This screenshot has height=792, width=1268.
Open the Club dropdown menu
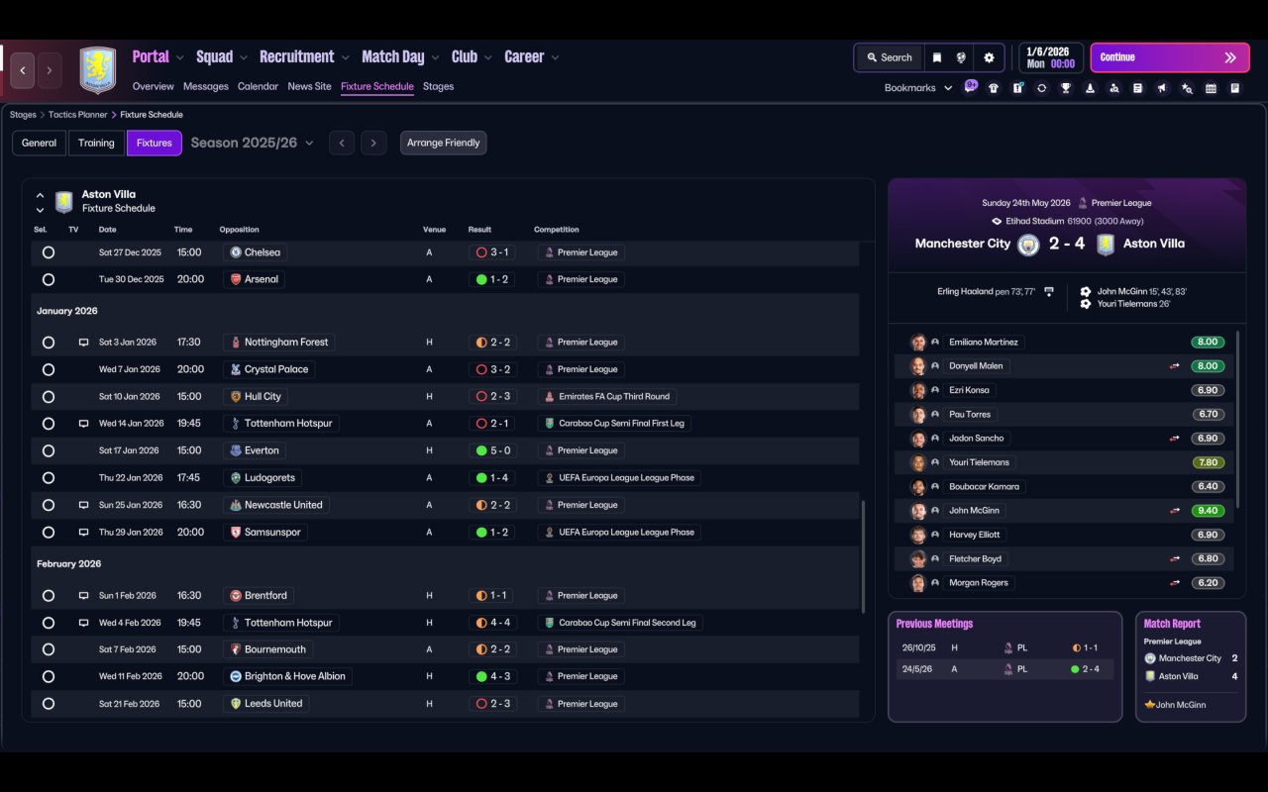(x=472, y=56)
